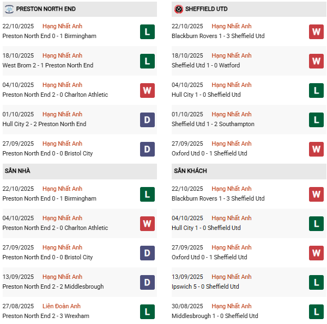
Task: Select the Sân Khách section header
Action: (x=190, y=171)
